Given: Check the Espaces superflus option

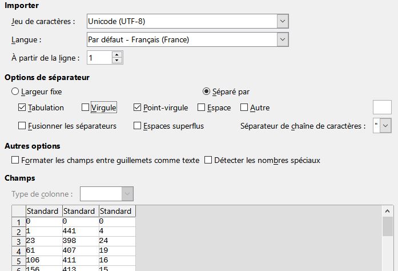Looking at the screenshot, I should [137, 126].
